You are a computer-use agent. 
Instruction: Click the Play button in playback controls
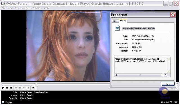pyautogui.click(x=3, y=88)
